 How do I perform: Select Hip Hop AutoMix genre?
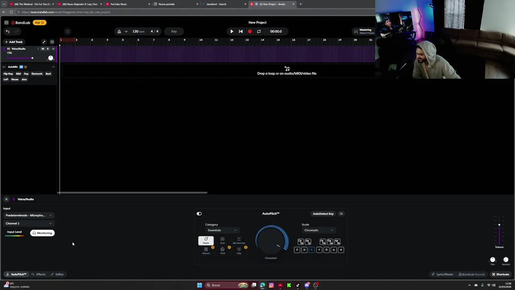click(x=8, y=74)
